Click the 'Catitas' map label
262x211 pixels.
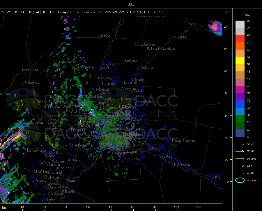pyautogui.click(x=166, y=156)
